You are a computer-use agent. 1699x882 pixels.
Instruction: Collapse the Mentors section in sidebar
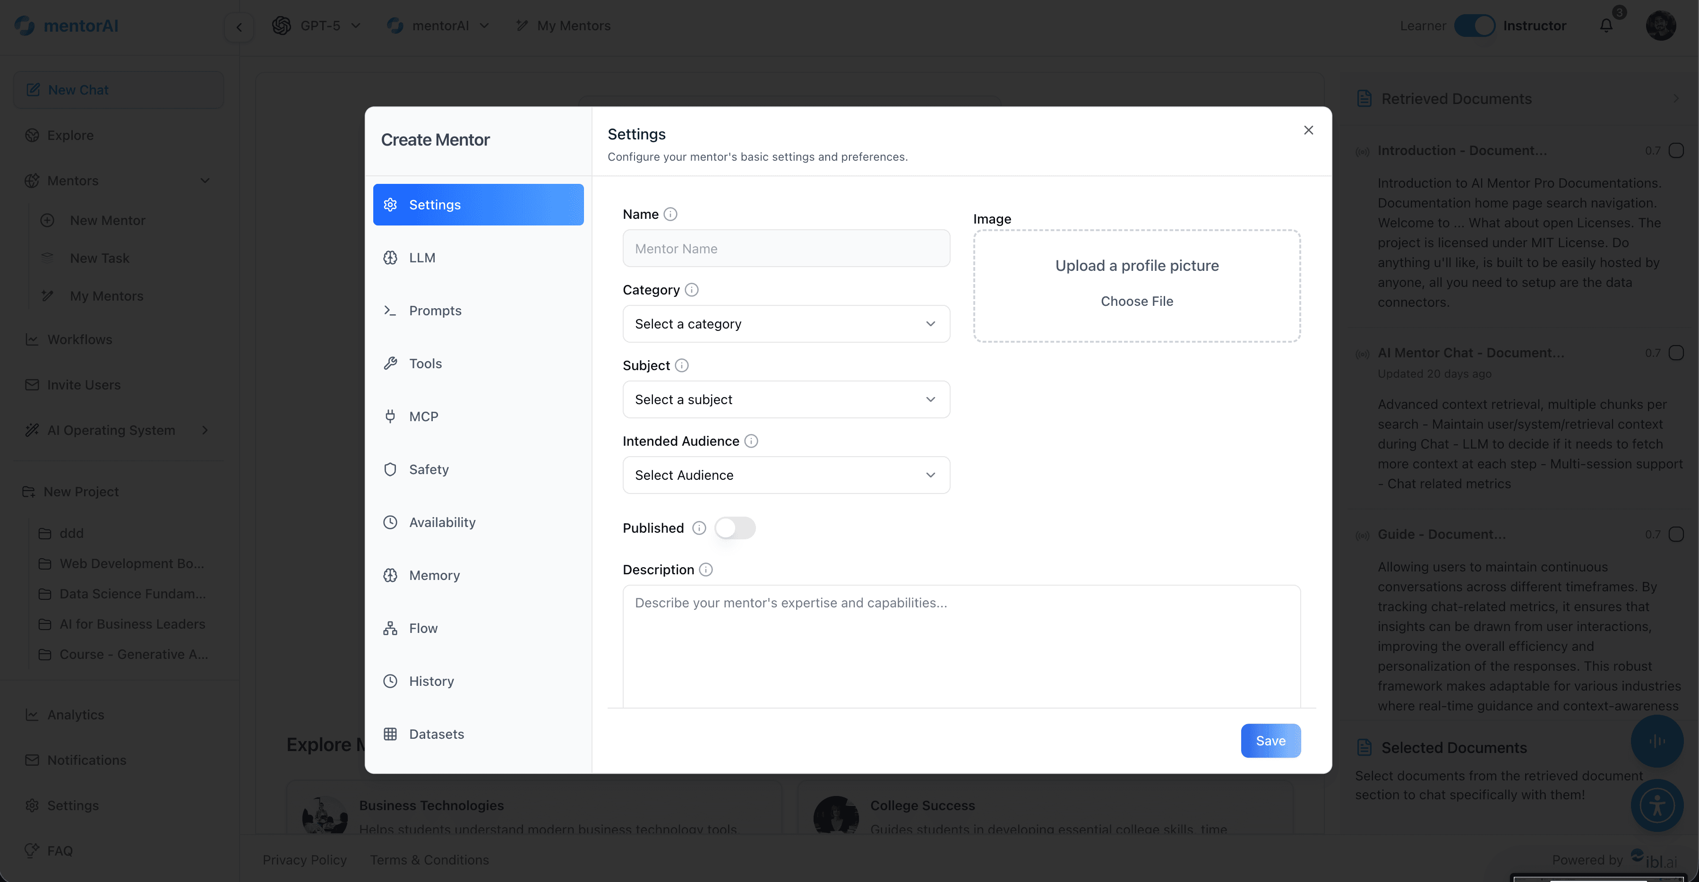[x=205, y=180]
